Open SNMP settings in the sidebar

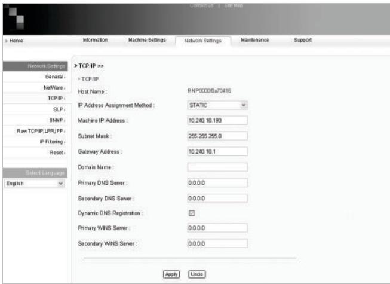tap(57, 120)
